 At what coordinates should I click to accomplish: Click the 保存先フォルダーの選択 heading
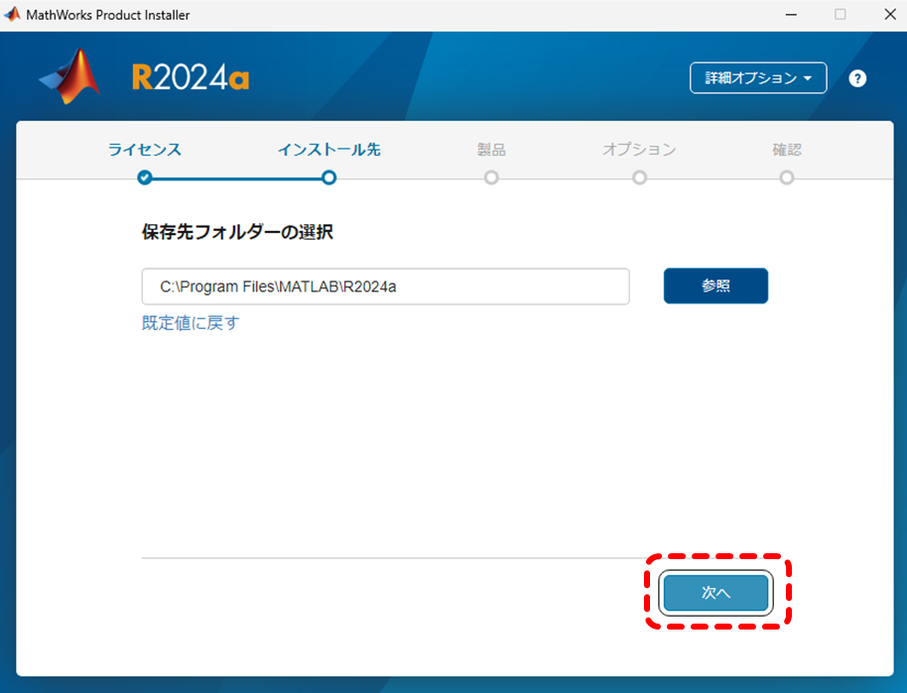(237, 232)
